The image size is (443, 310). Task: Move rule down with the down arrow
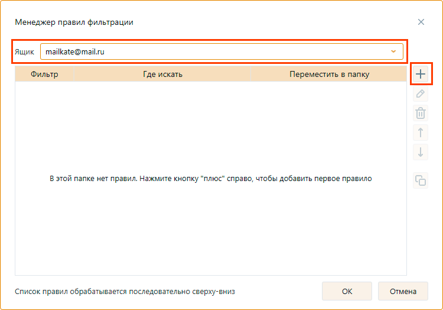(421, 151)
